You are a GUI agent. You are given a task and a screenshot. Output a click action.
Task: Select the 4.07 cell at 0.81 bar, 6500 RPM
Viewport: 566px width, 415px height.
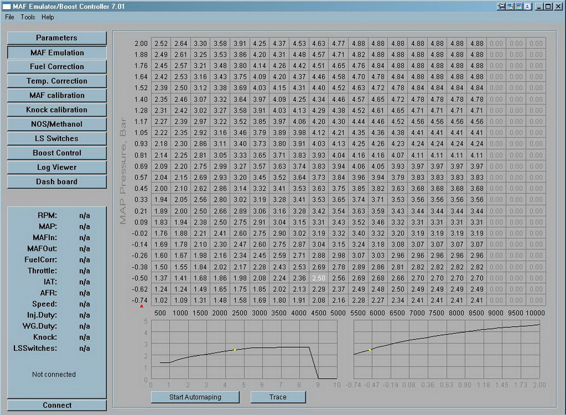[398, 155]
